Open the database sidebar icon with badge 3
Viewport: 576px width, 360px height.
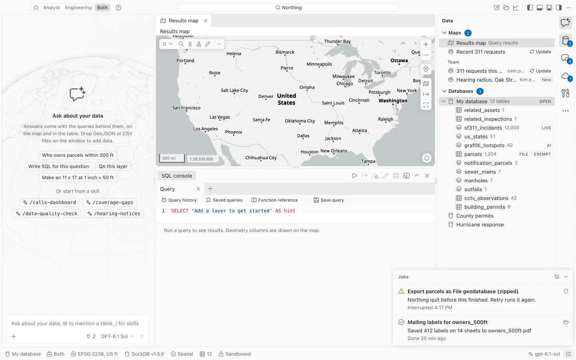point(566,40)
